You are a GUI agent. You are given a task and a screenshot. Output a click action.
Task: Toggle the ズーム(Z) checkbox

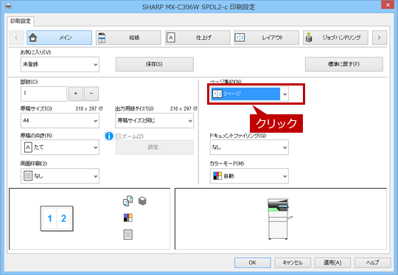(x=118, y=136)
